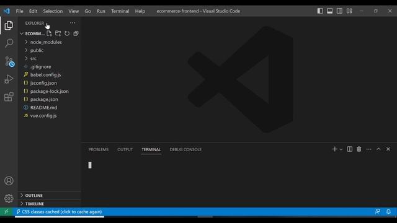Click the feedback icon in status bar
Image resolution: width=397 pixels, height=223 pixels.
coord(377,212)
